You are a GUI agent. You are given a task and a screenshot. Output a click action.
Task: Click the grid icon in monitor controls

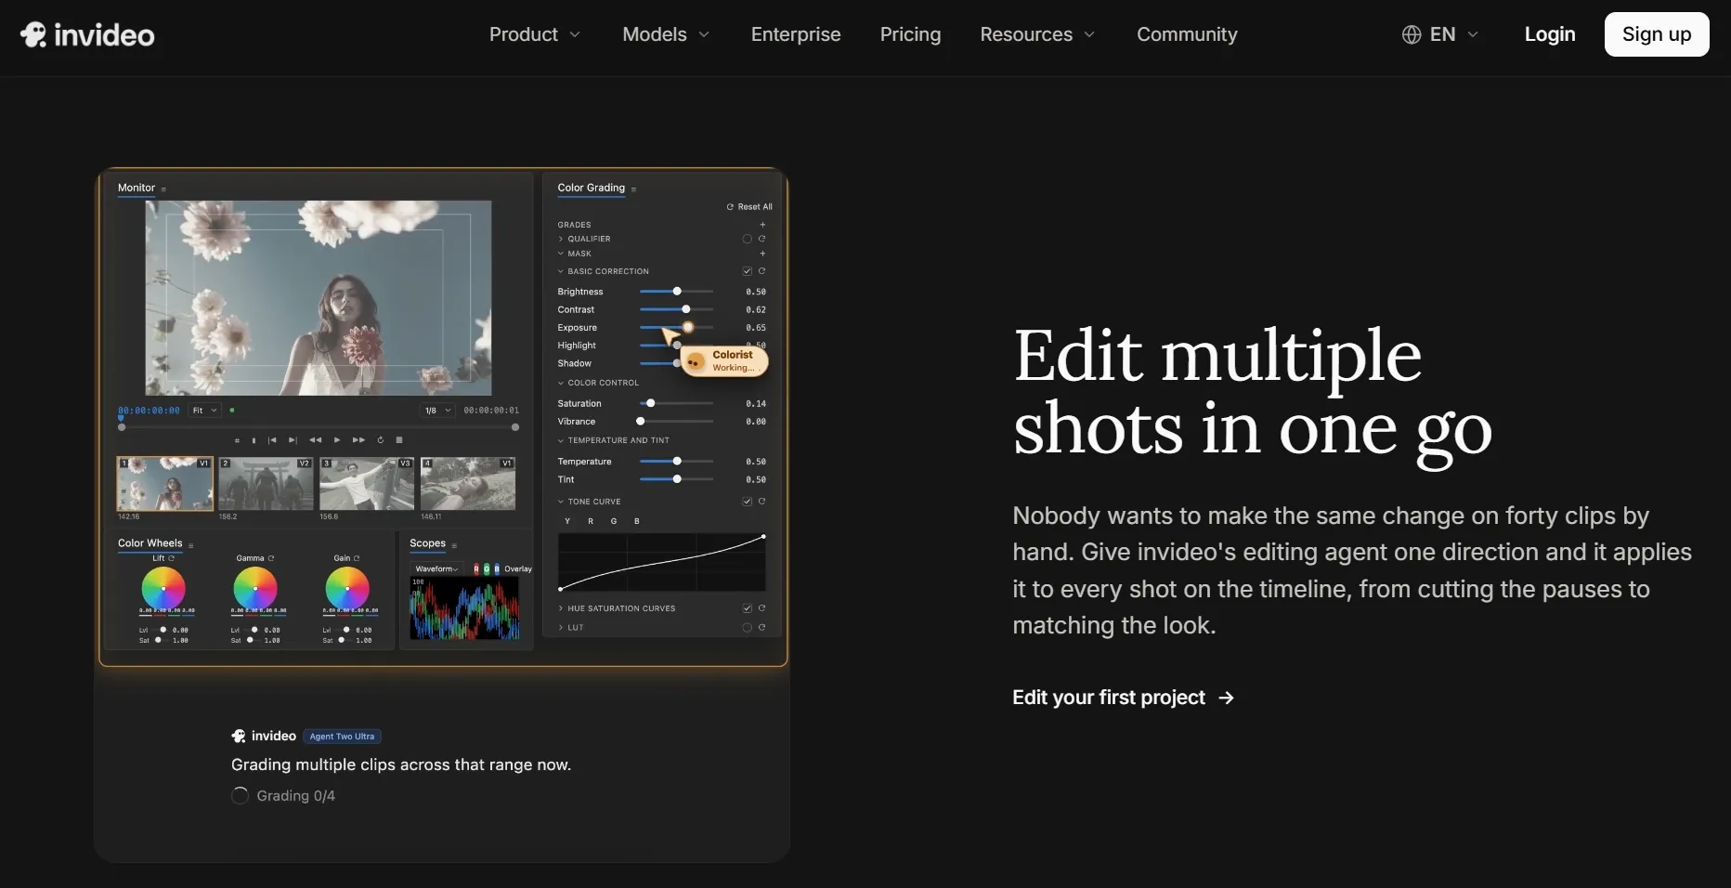399,440
